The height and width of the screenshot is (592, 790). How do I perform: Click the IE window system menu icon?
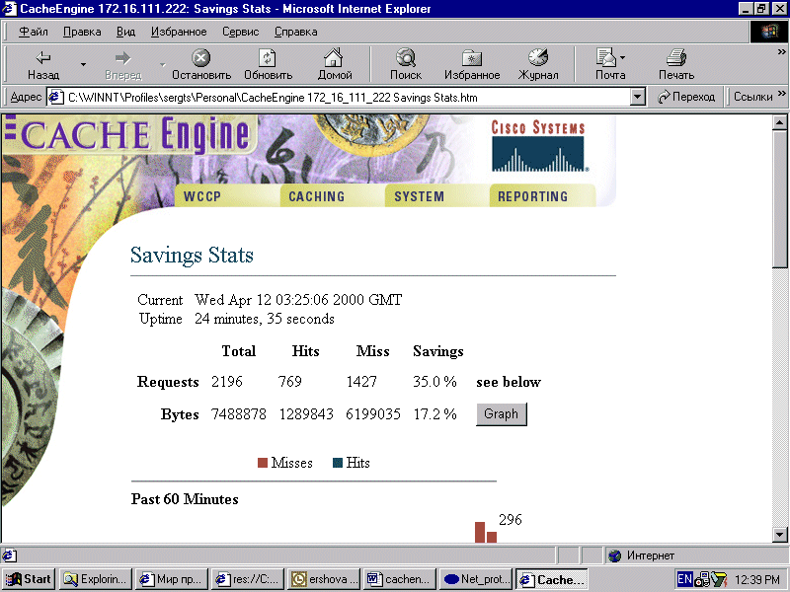pyautogui.click(x=9, y=9)
